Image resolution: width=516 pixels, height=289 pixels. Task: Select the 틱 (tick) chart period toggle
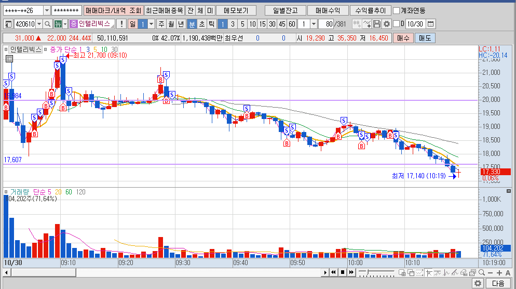coord(212,24)
